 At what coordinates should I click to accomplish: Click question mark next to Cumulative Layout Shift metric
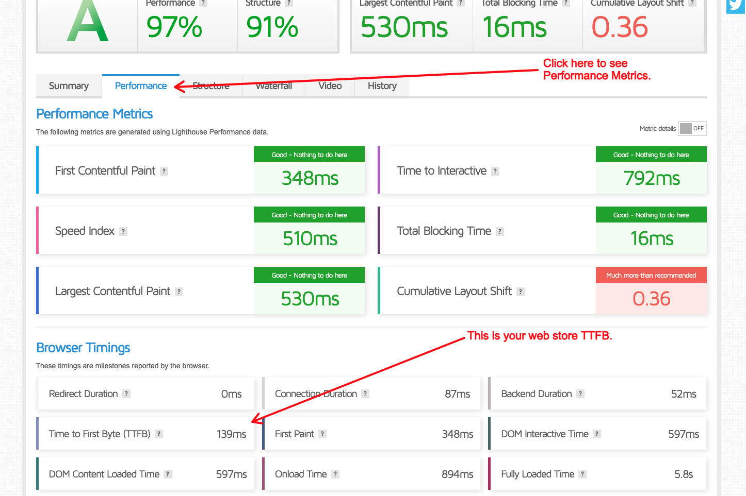click(521, 292)
